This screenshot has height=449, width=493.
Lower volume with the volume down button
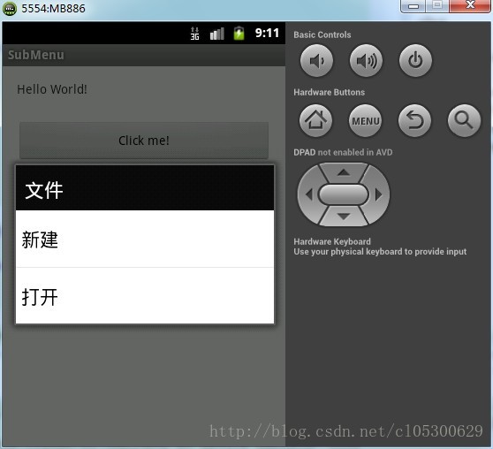(x=316, y=60)
